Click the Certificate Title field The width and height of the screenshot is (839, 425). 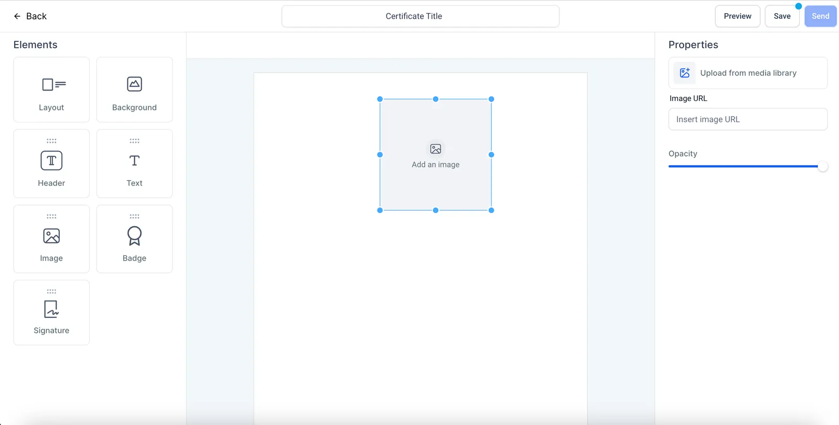pos(421,16)
